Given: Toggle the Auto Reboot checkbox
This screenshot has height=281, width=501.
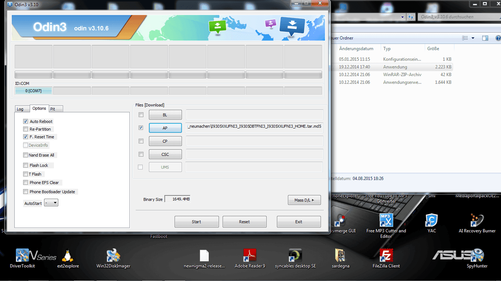Looking at the screenshot, I should coord(25,121).
